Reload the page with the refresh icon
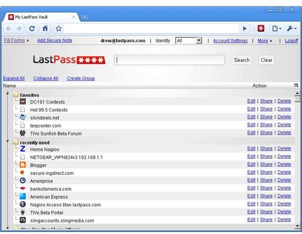 click(32, 29)
